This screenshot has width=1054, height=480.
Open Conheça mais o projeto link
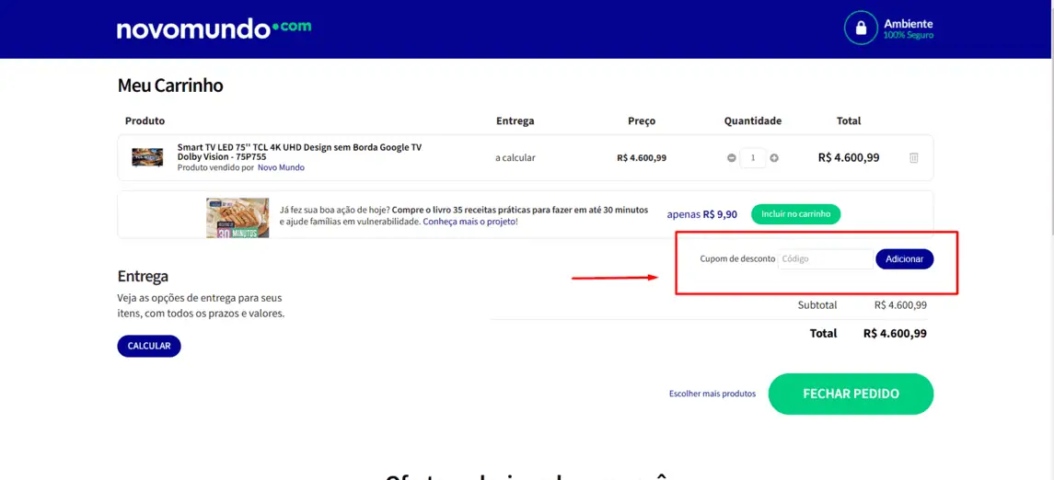click(469, 221)
